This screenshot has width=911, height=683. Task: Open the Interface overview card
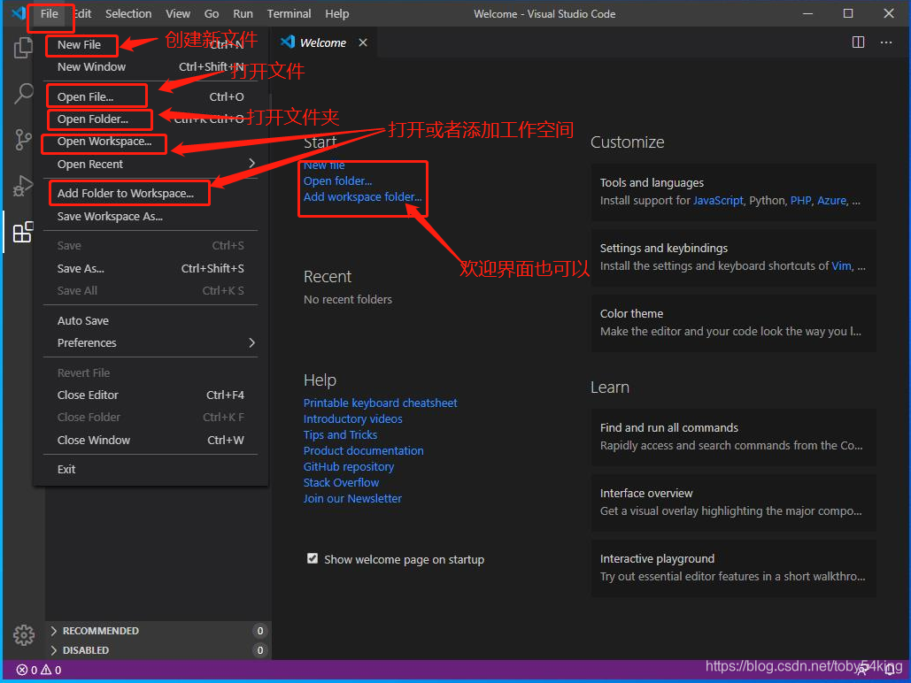[733, 503]
